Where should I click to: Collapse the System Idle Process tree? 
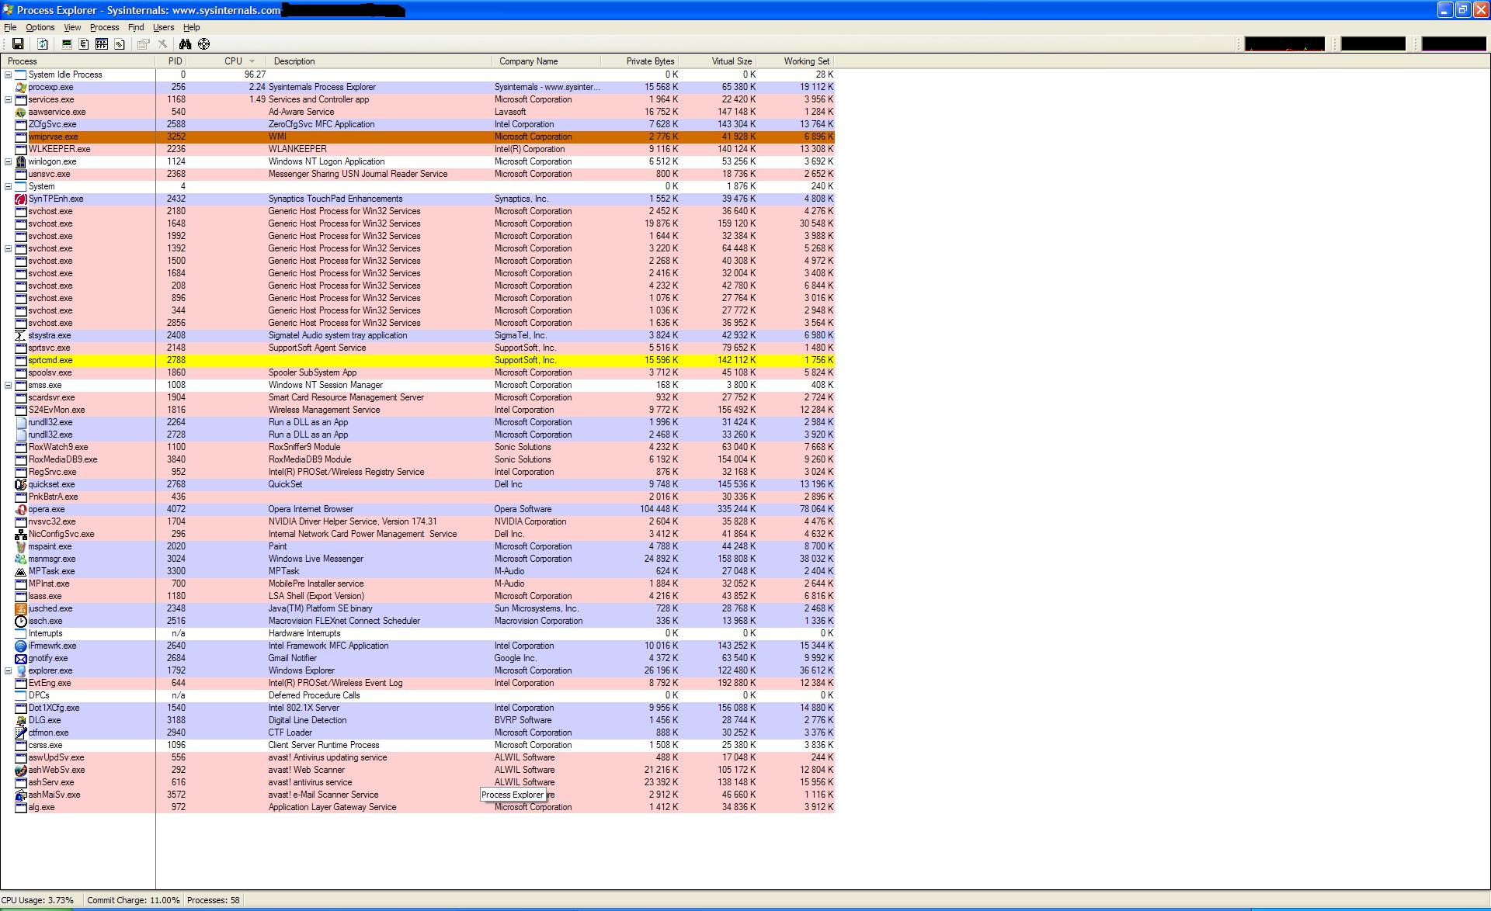click(x=9, y=74)
